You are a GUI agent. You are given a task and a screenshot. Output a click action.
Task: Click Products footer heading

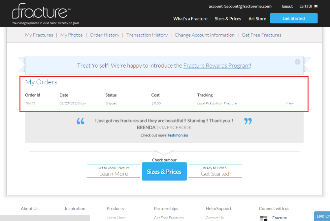click(115, 208)
